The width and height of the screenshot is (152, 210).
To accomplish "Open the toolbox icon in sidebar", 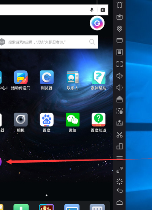I will click(119, 99).
